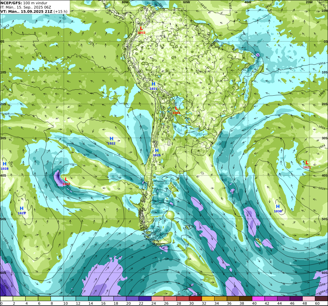Select the 14–16 dark teal legend swatch
328x306 pixels.
pos(95,298)
